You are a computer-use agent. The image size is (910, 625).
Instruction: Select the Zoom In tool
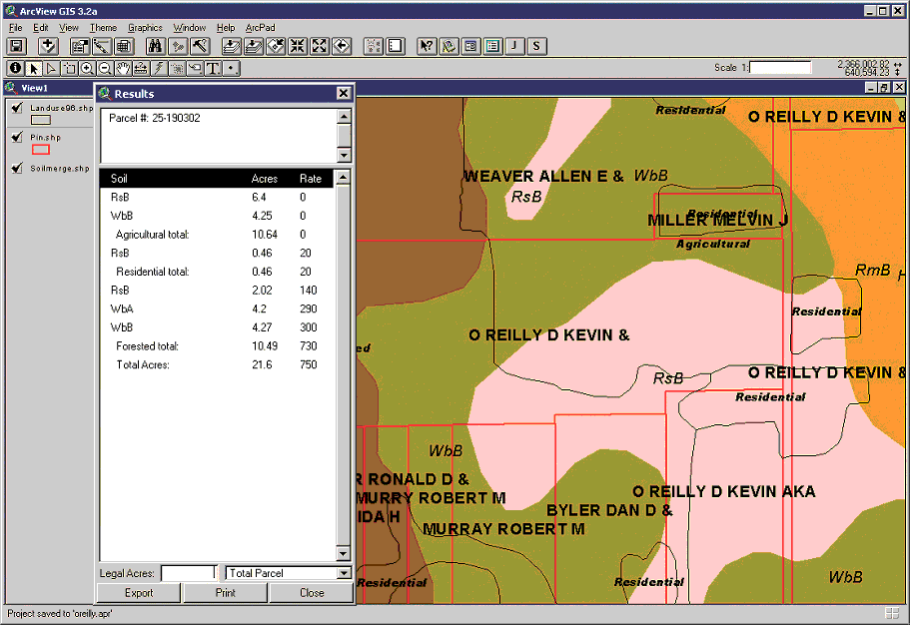click(87, 68)
